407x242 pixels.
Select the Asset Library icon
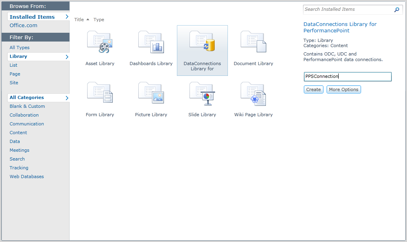[100, 42]
